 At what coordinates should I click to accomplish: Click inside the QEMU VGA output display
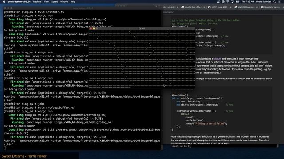pos(142,59)
